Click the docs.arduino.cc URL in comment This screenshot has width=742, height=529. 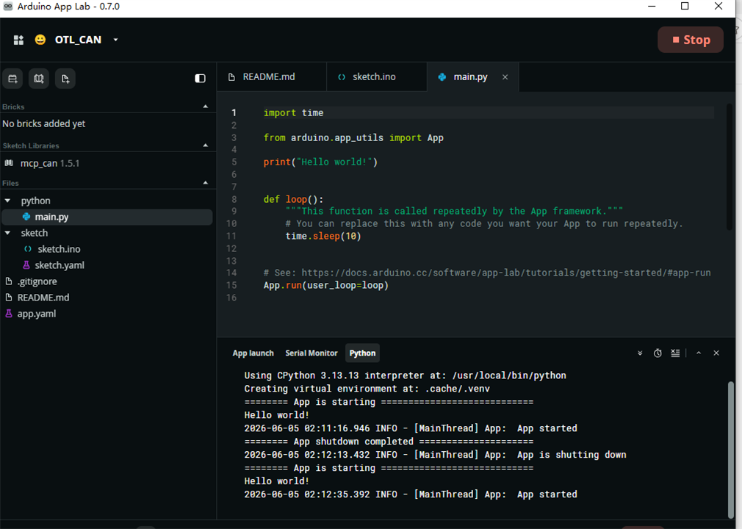point(506,273)
